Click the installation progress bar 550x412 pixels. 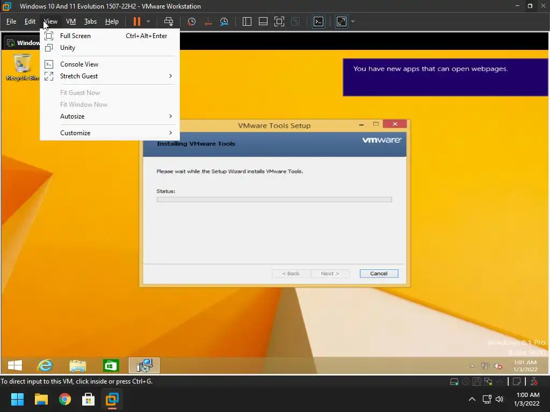274,200
